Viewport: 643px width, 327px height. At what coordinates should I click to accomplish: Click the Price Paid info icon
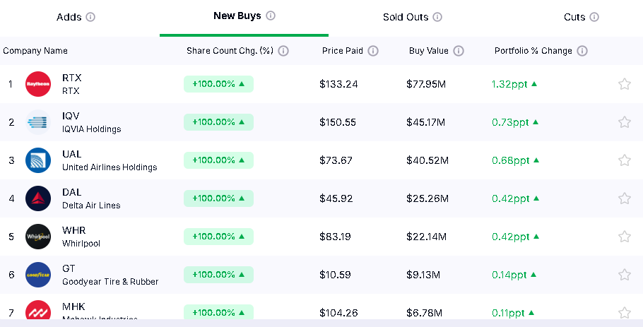373,51
